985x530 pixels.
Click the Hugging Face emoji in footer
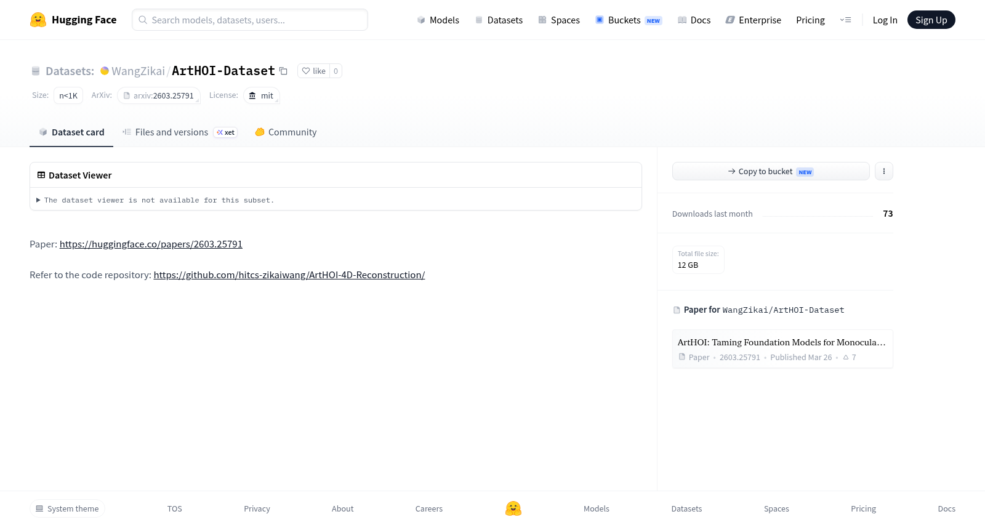[513, 508]
